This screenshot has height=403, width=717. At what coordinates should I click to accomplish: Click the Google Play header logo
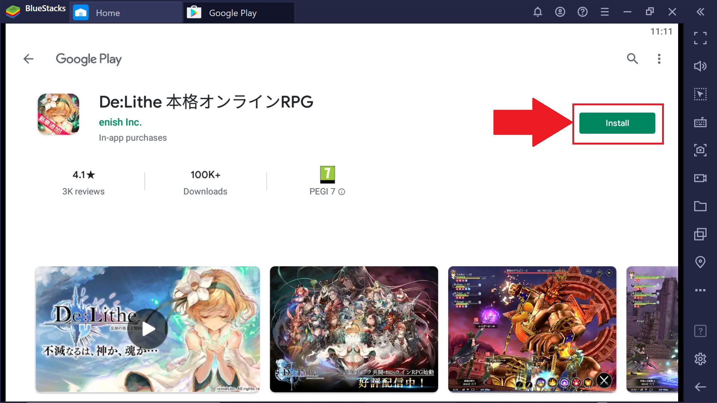coord(89,59)
